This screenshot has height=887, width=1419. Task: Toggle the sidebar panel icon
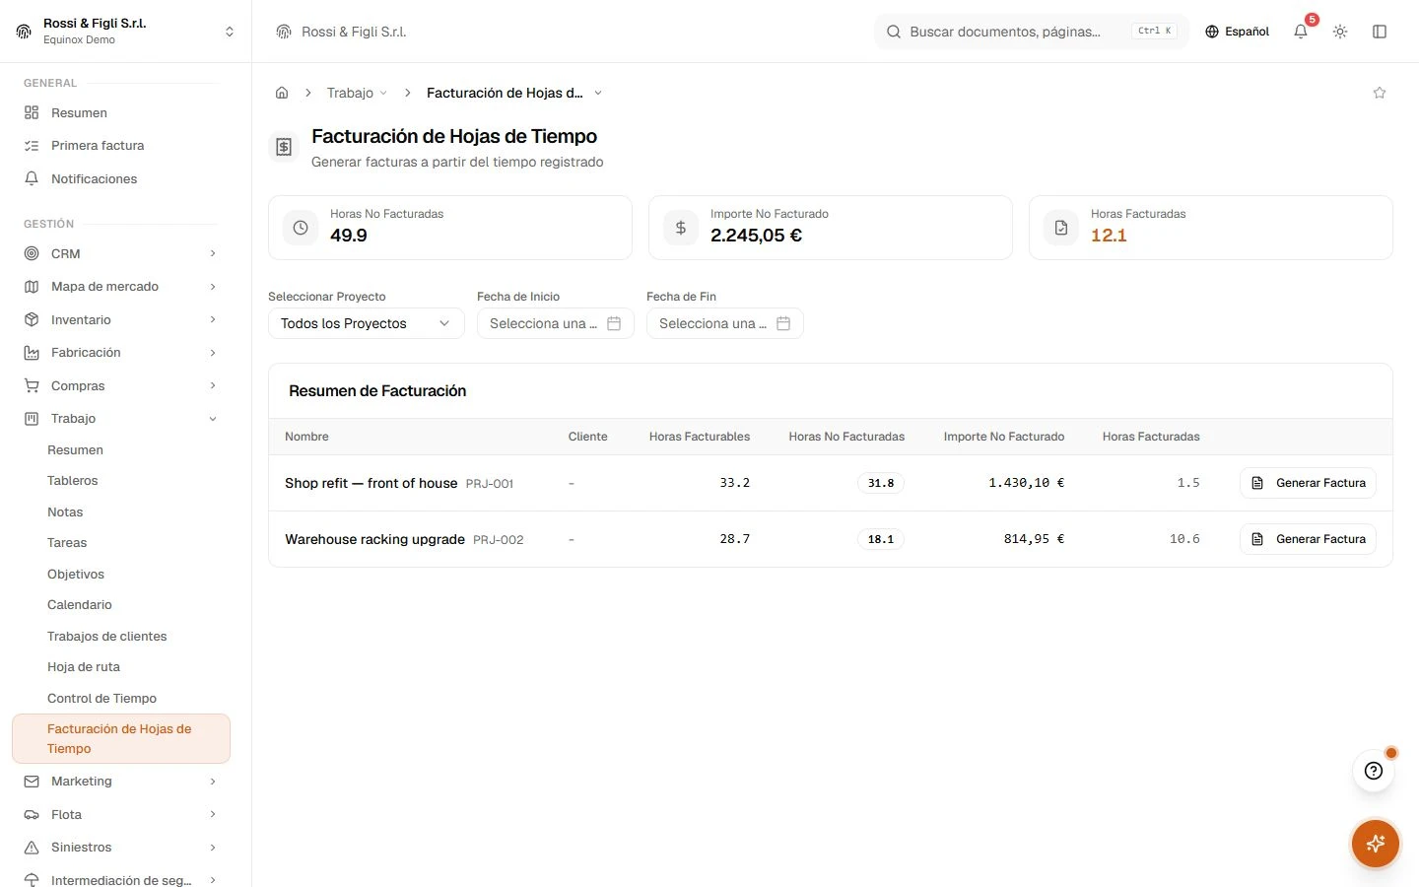pyautogui.click(x=1380, y=32)
